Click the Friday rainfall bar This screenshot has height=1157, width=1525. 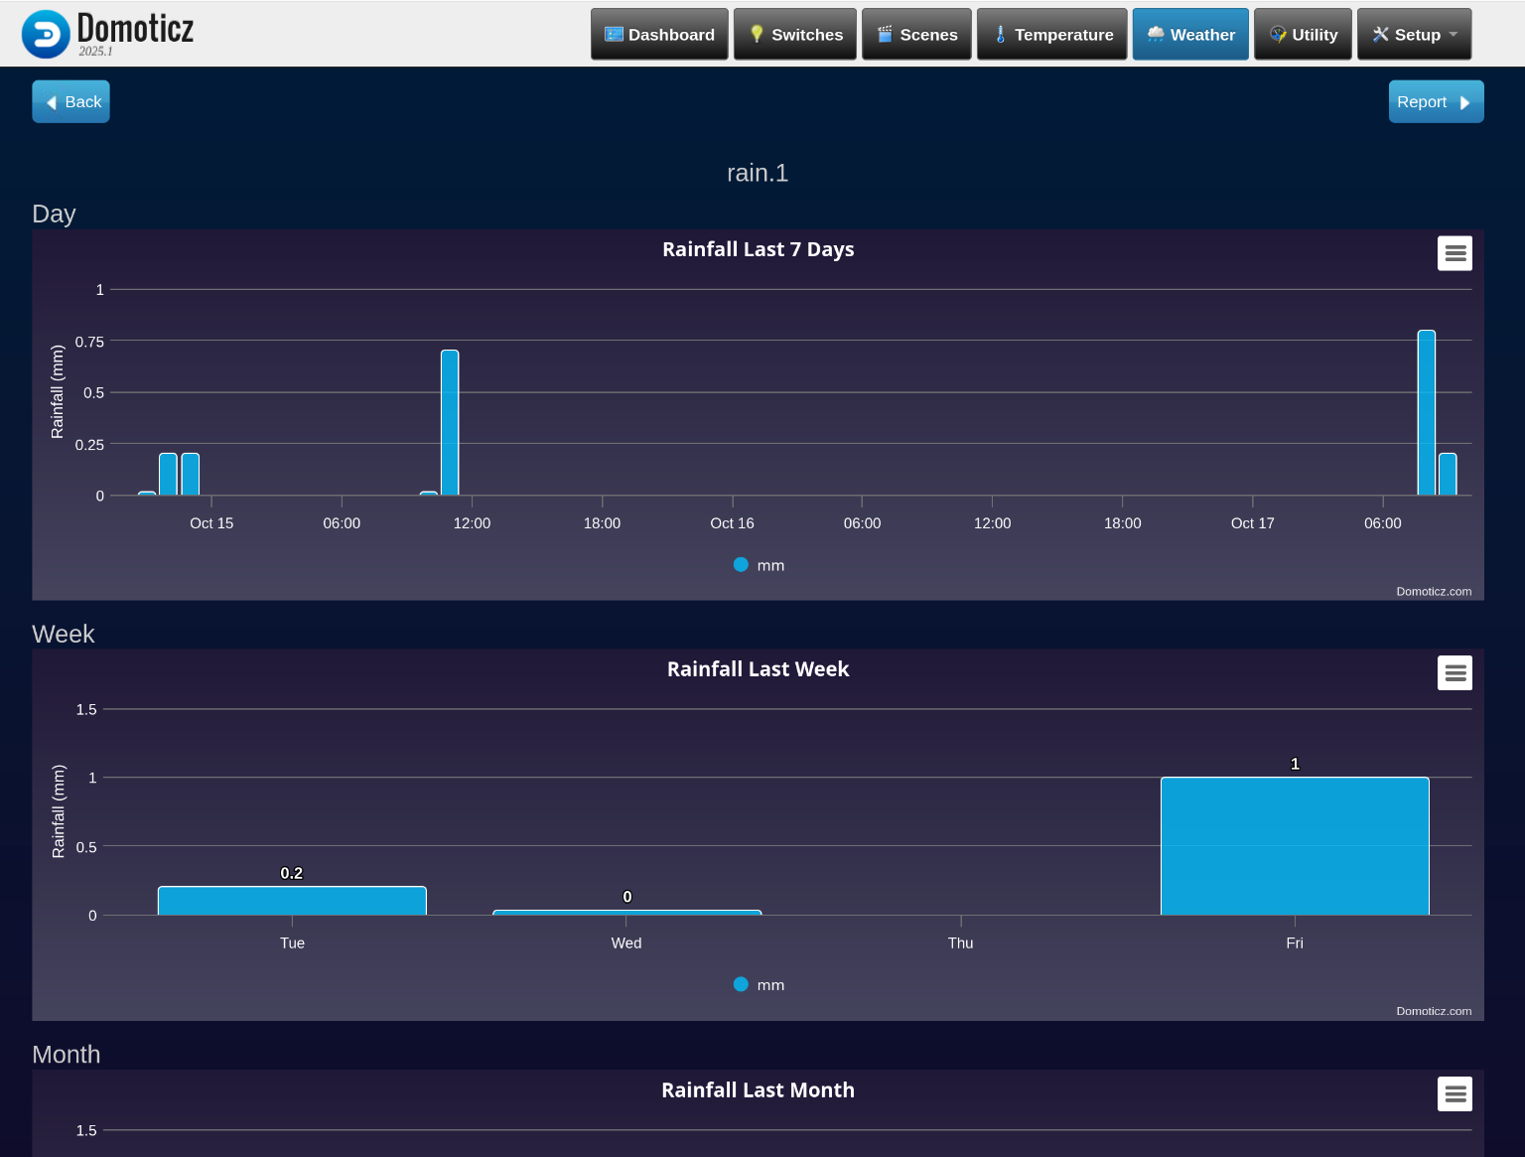(1295, 846)
